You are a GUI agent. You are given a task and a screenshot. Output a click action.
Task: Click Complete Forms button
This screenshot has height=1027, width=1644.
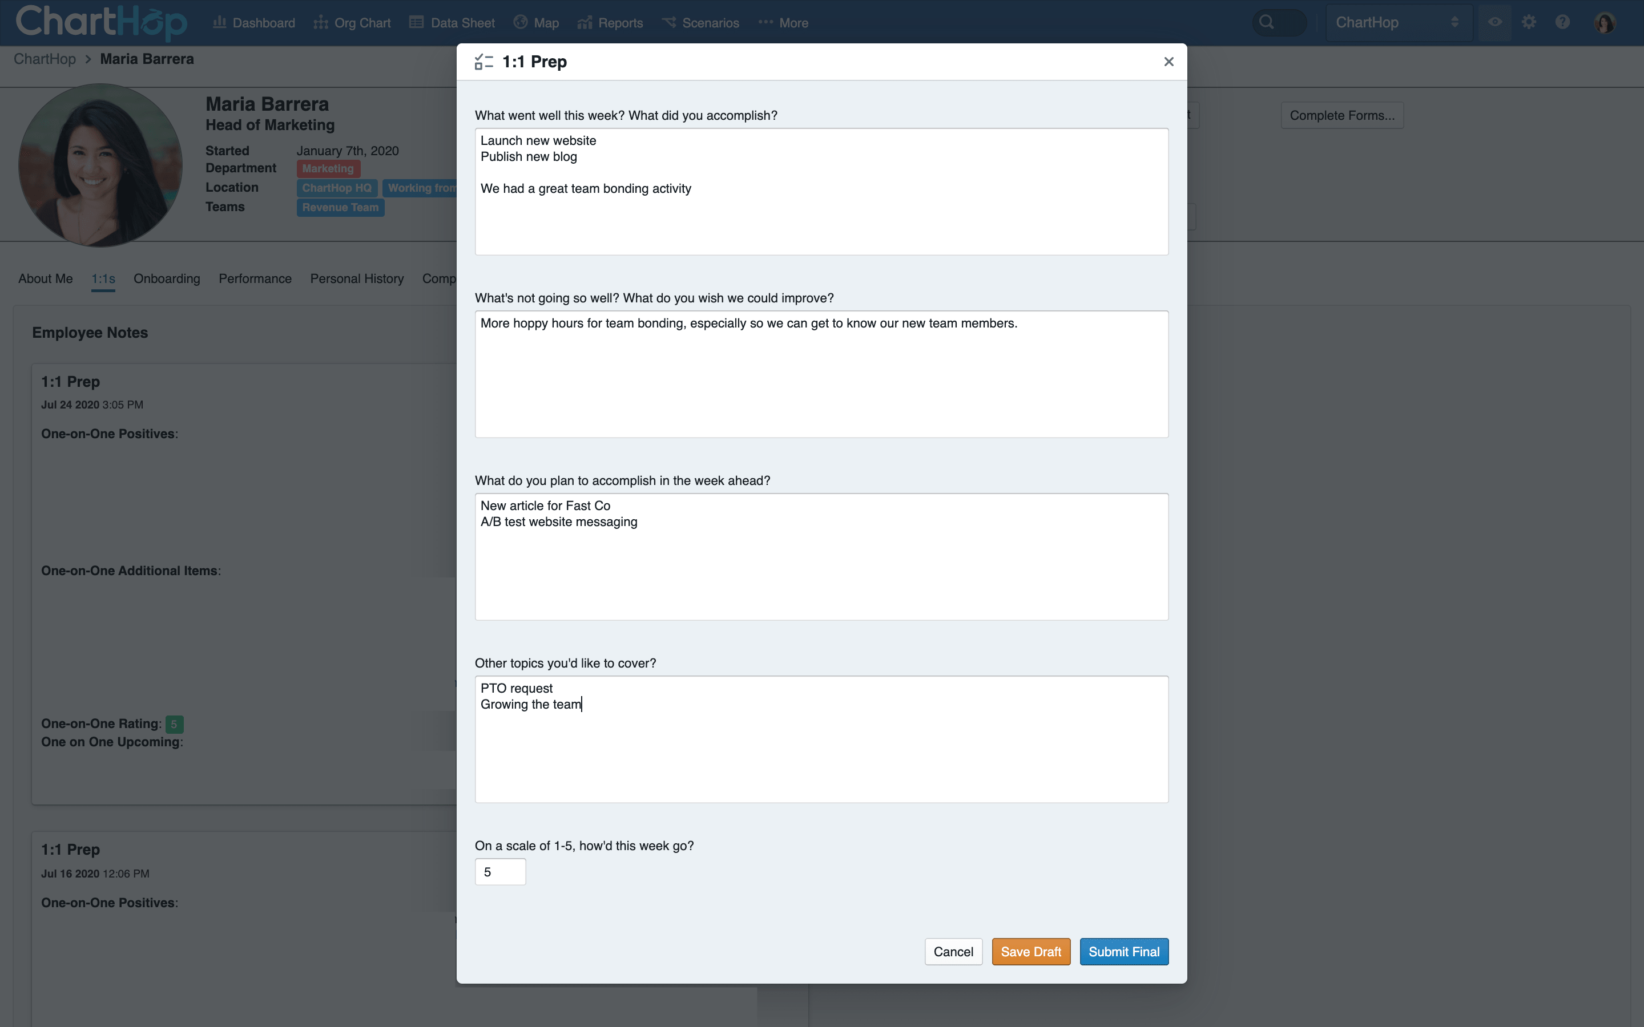pos(1341,115)
